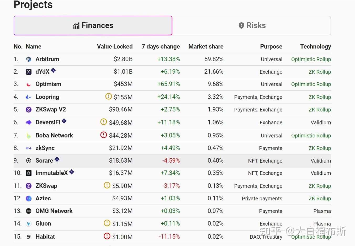The height and width of the screenshot is (246, 355).
Task: Click the Gluon logo icon
Action: (29, 224)
